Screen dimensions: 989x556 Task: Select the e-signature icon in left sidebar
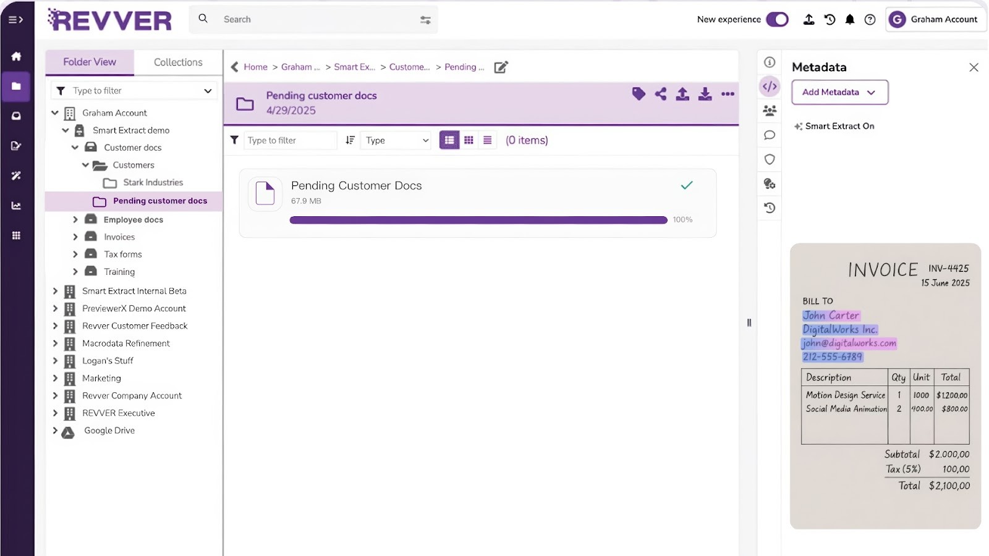[x=17, y=146]
